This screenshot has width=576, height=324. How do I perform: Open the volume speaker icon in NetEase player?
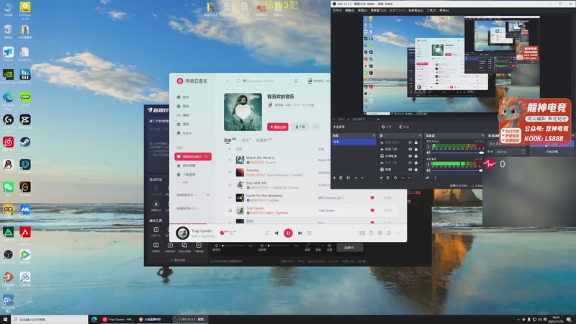tap(389, 233)
